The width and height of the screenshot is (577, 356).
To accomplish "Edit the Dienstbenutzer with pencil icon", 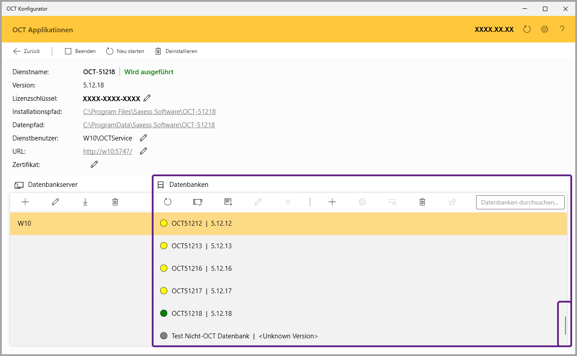I will (143, 138).
